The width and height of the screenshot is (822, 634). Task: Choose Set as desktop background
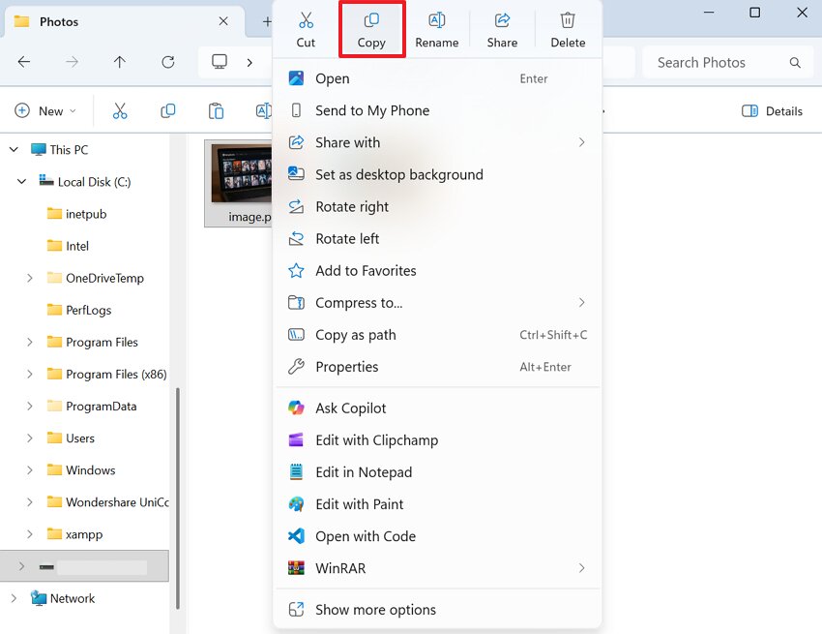pyautogui.click(x=437, y=175)
